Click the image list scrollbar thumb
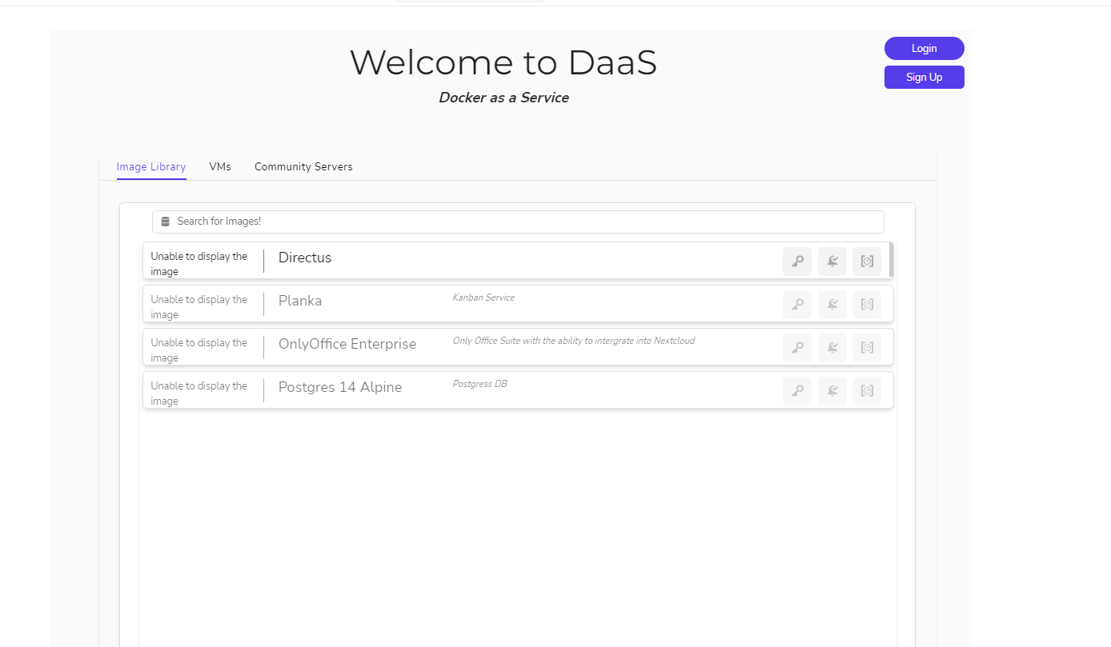Image resolution: width=1111 pixels, height=647 pixels. 892,260
